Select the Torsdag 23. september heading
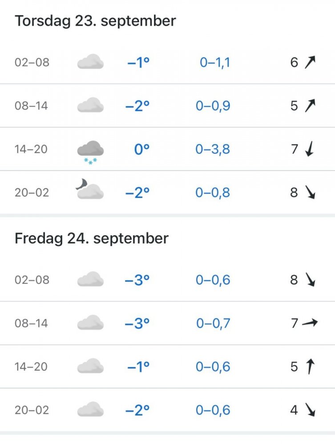 (96, 21)
